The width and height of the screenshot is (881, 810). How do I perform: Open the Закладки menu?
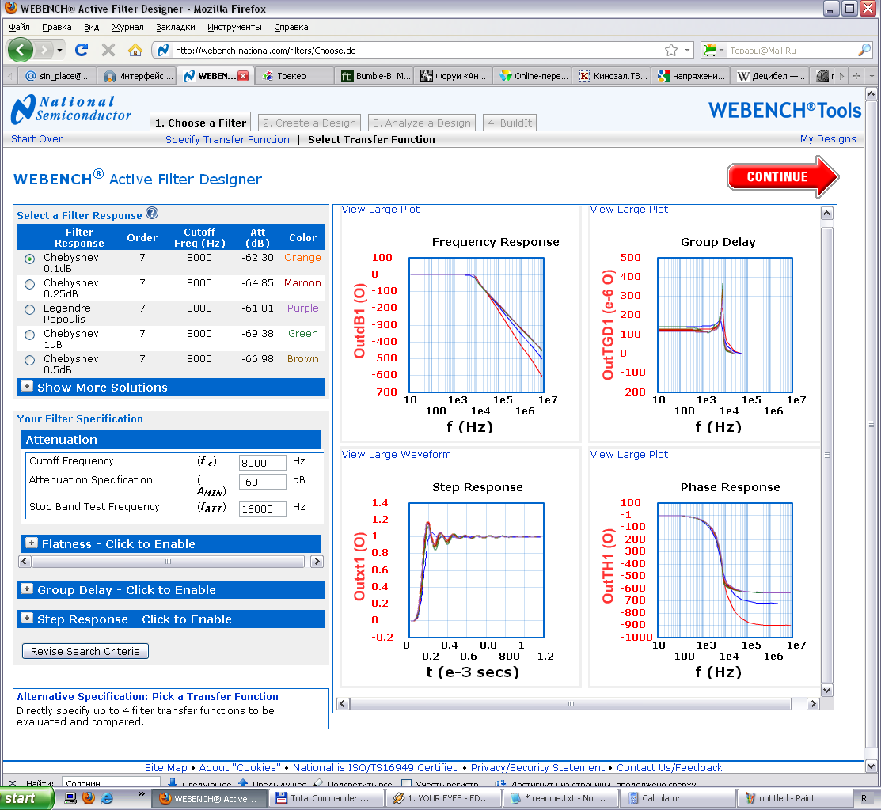click(x=175, y=27)
